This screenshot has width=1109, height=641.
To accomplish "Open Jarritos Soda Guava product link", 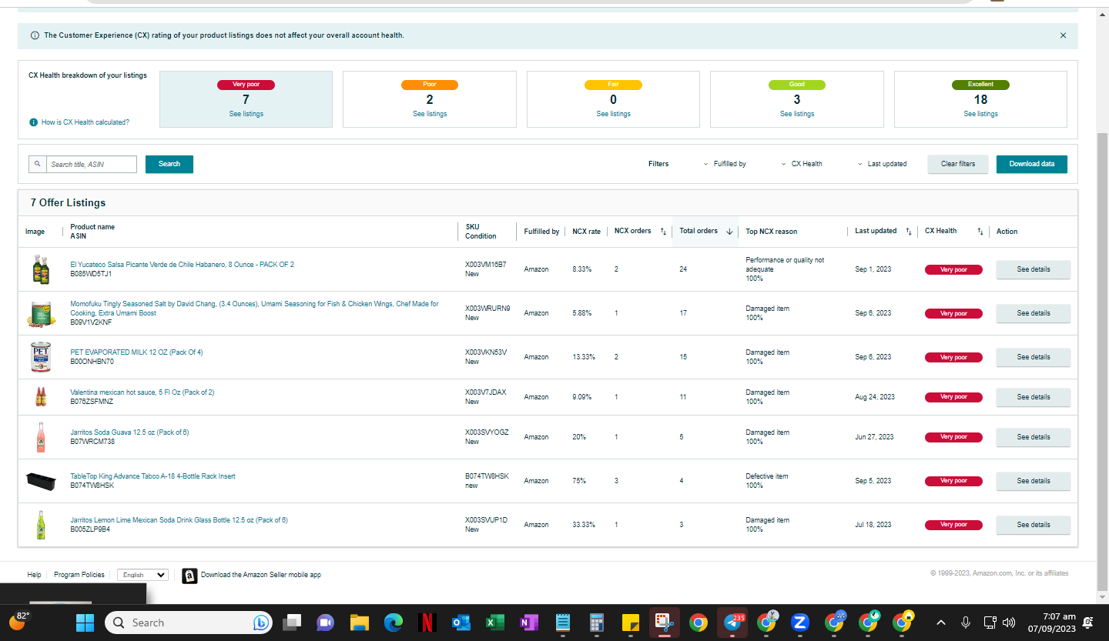I will [129, 432].
